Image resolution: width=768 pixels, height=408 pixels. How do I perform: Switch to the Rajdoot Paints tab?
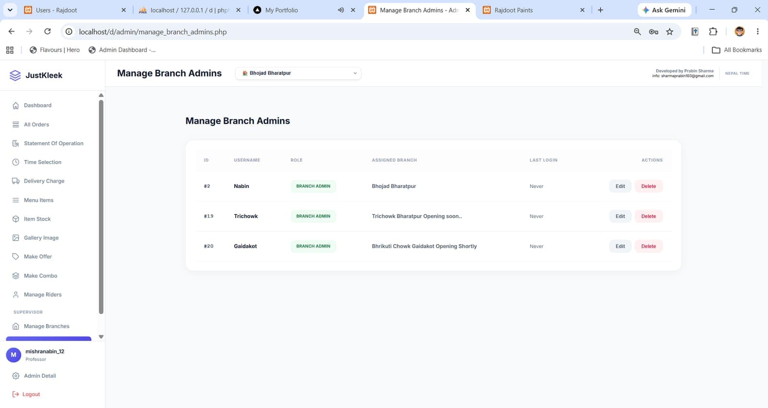click(534, 10)
